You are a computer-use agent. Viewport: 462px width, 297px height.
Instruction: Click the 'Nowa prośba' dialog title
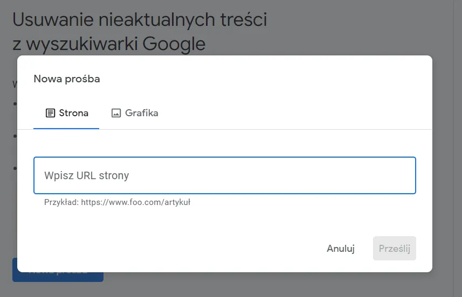[67, 79]
